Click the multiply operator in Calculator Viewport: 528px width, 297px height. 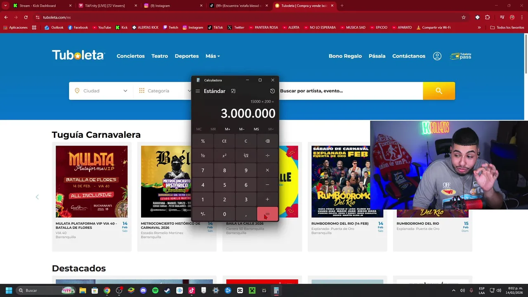267,170
